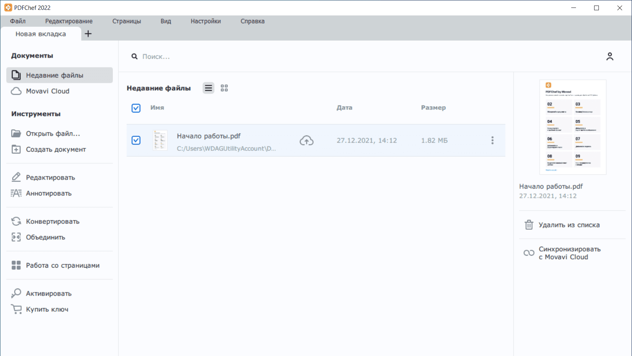
Task: Open the Редактирование menu
Action: click(69, 21)
